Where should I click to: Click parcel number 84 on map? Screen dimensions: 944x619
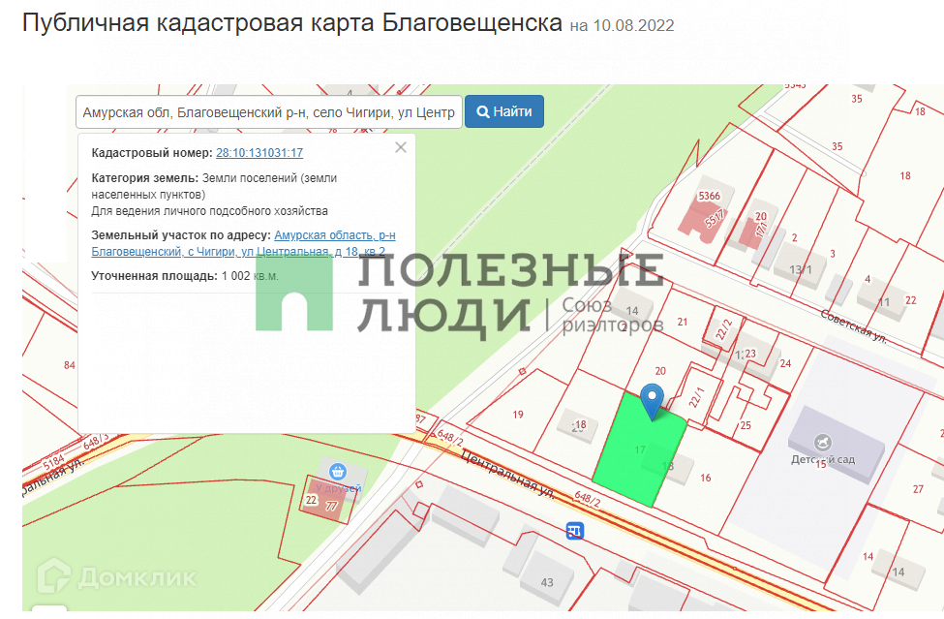click(x=70, y=365)
